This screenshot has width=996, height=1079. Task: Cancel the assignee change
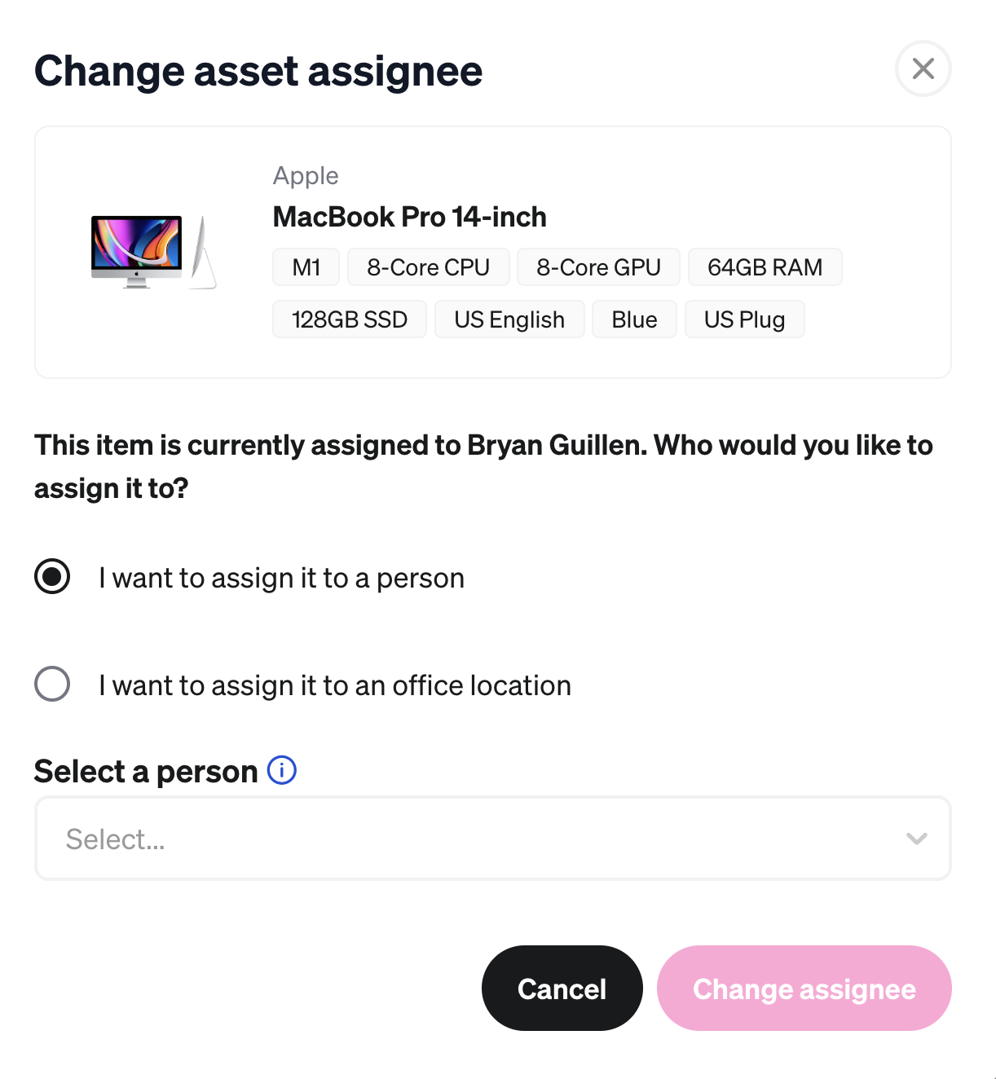[x=562, y=988]
